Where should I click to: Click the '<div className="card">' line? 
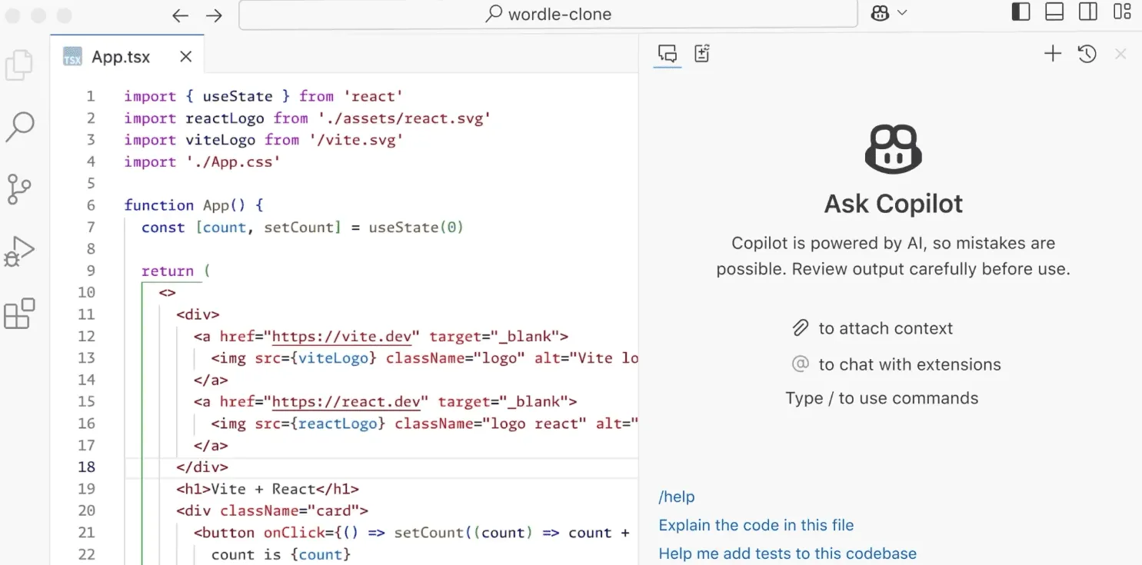point(272,510)
